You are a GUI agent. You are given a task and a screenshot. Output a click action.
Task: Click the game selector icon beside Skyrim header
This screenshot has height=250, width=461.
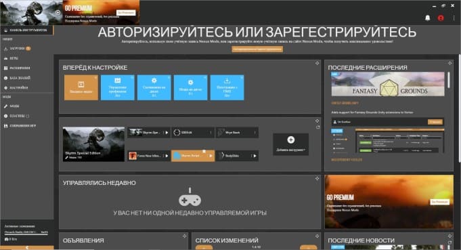click(x=58, y=12)
